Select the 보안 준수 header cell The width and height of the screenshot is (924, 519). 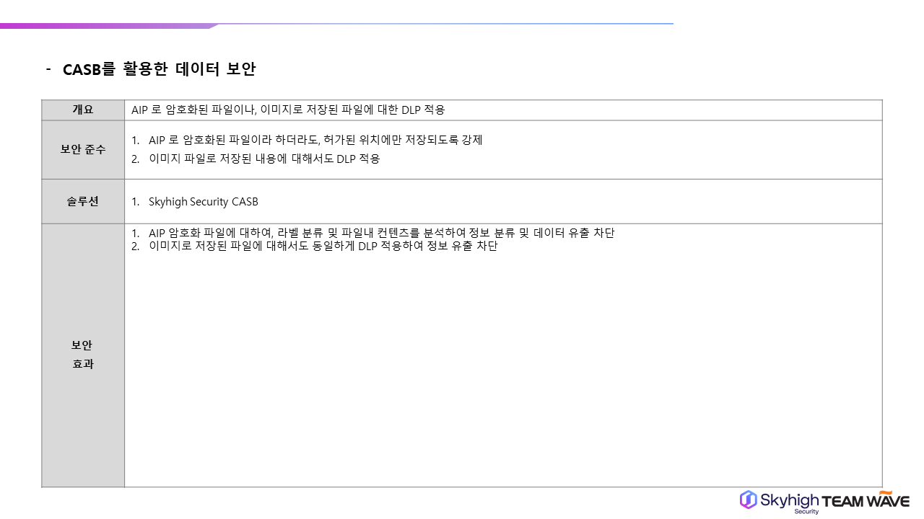coord(83,149)
